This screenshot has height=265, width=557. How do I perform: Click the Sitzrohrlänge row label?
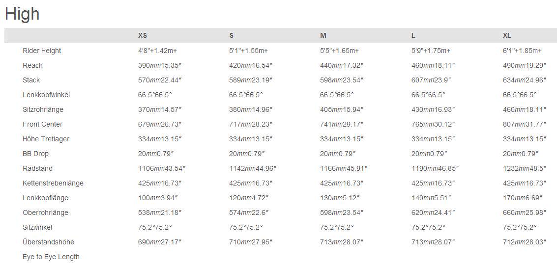(43, 109)
